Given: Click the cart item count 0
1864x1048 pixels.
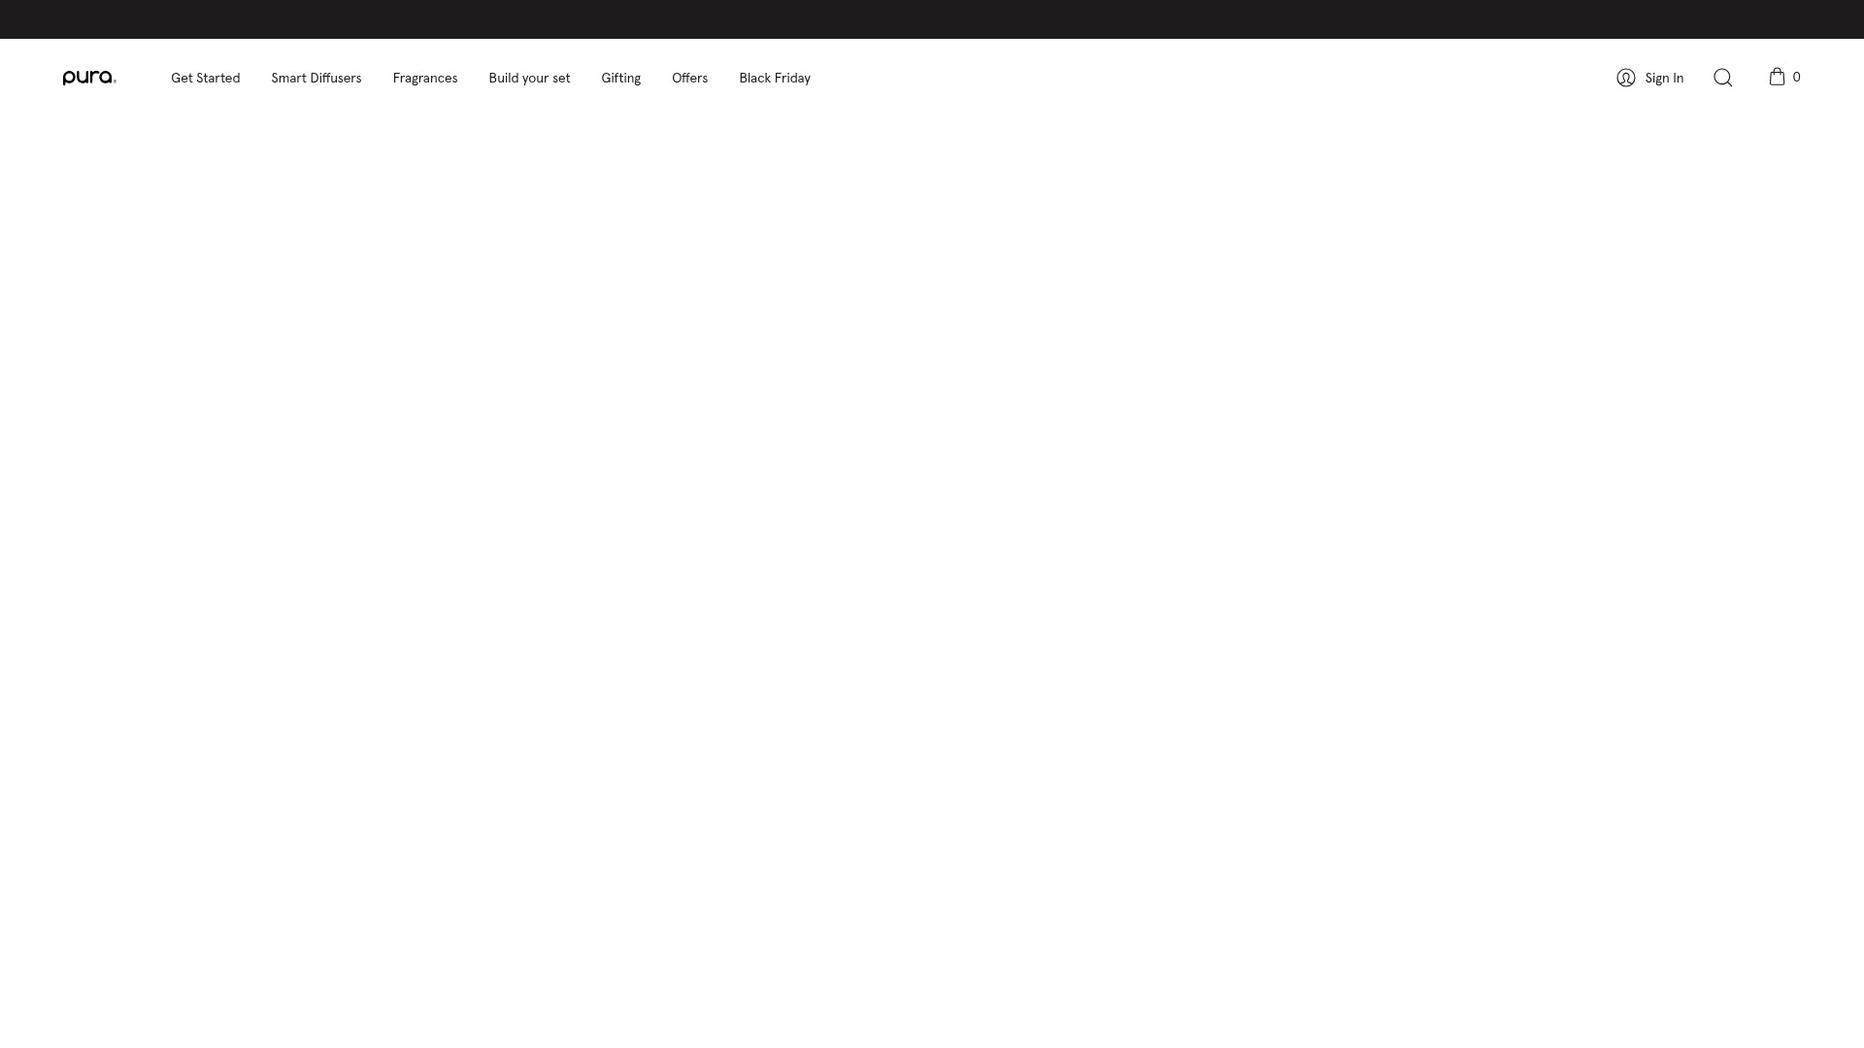Looking at the screenshot, I should [1796, 77].
